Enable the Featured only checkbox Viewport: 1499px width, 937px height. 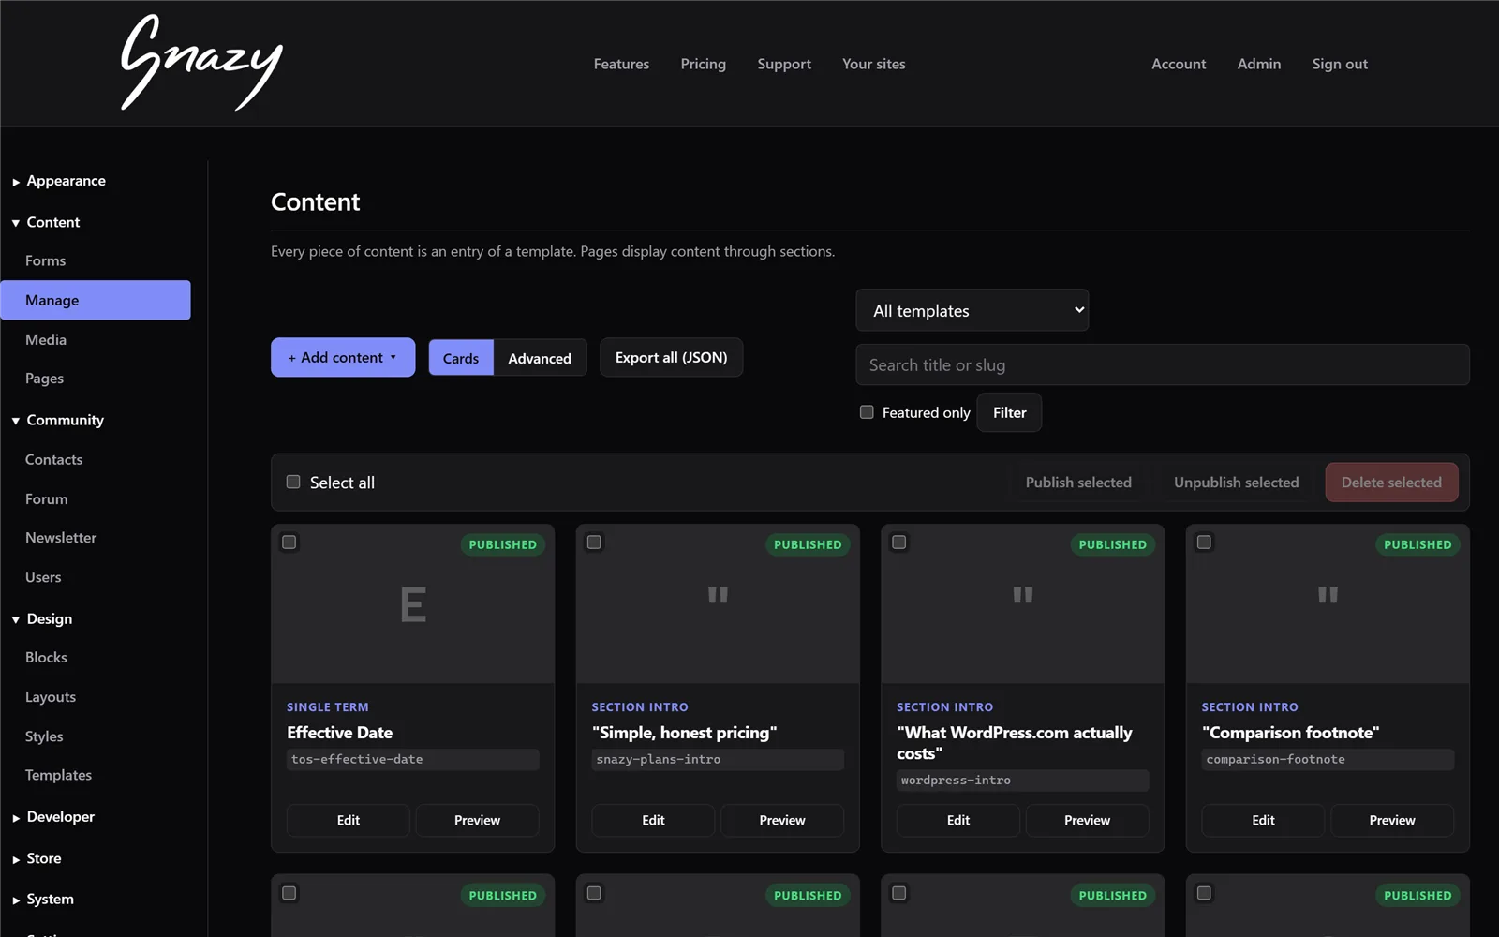click(x=867, y=412)
